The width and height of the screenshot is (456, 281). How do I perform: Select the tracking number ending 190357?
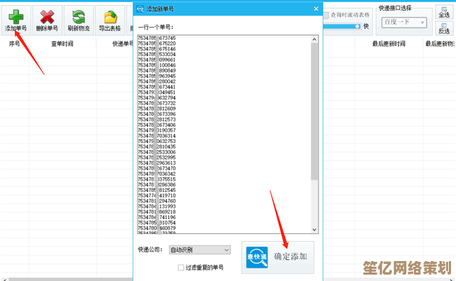click(157, 130)
